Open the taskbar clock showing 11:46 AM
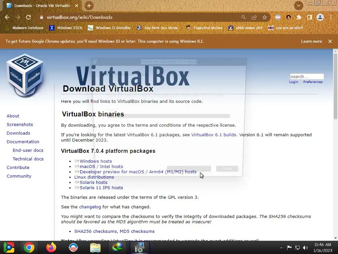 (323, 247)
